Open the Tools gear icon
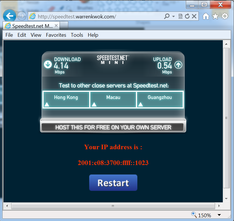This screenshot has width=234, height=221. (225, 16)
